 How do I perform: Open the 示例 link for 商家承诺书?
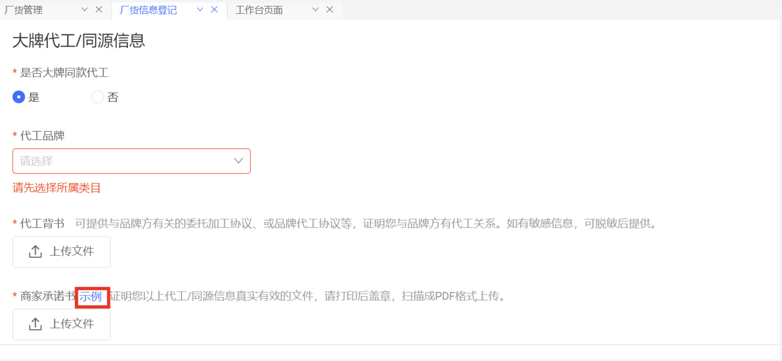coord(91,297)
